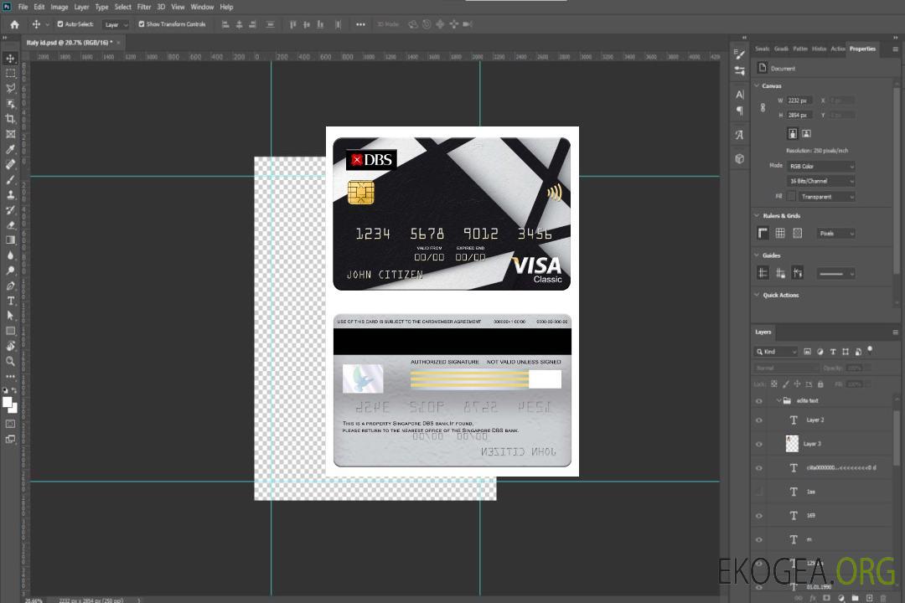
Task: Collapse the 'edite text' layer group
Action: coord(778,400)
